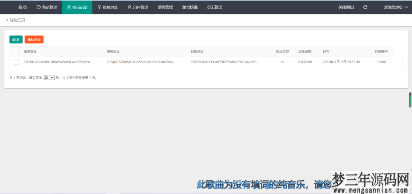Click the agent number 10000 cell

coord(381,62)
